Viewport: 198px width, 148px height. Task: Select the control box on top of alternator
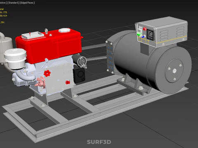click(162, 32)
